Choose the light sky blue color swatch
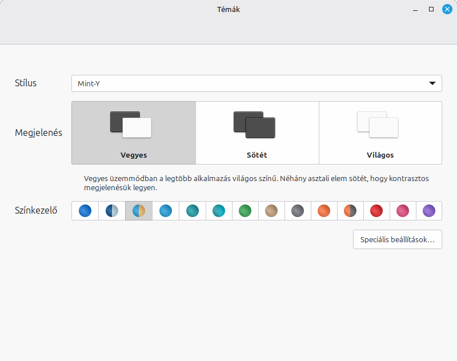Viewport: 457px width, 361px height. (x=166, y=211)
